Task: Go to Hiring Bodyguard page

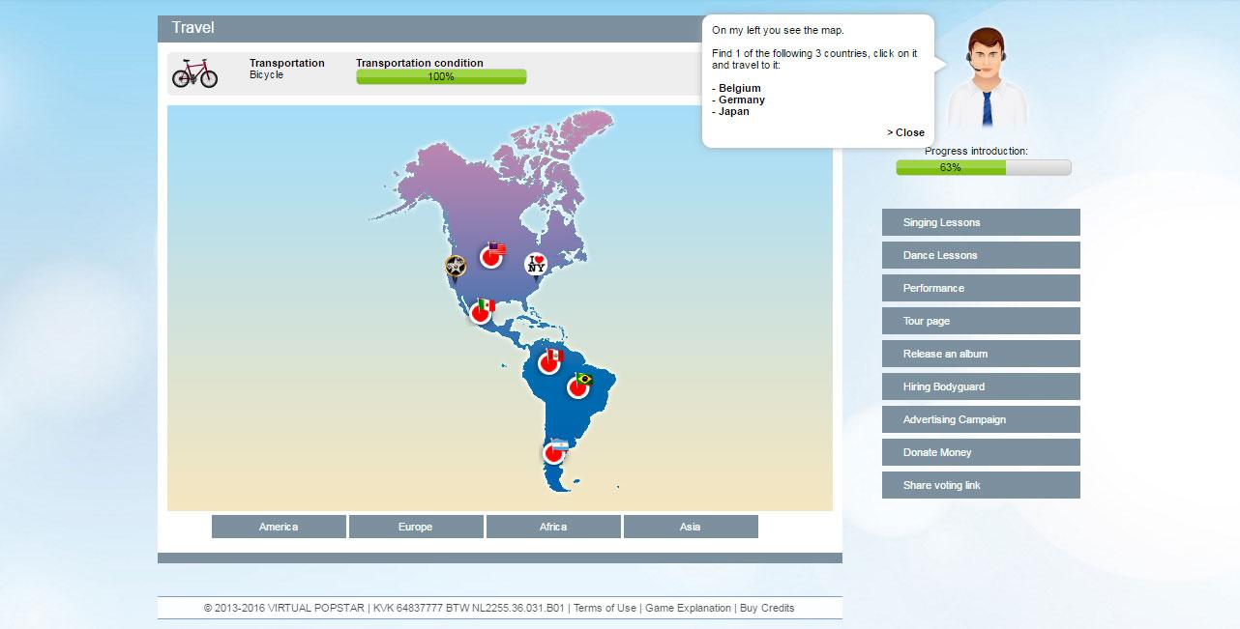Action: click(980, 386)
